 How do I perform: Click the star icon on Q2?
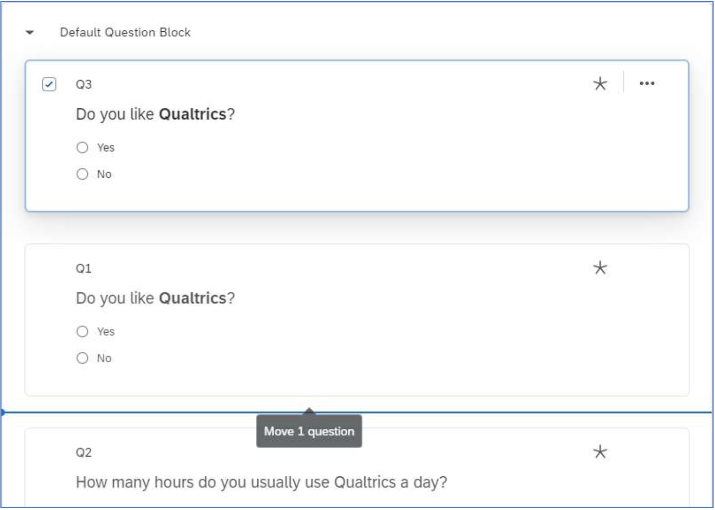[x=600, y=452]
